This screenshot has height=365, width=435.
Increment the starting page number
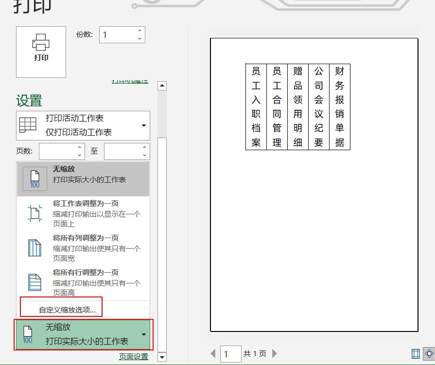79,147
